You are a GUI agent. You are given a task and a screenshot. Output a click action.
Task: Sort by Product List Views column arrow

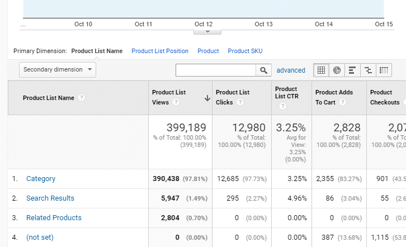(207, 98)
